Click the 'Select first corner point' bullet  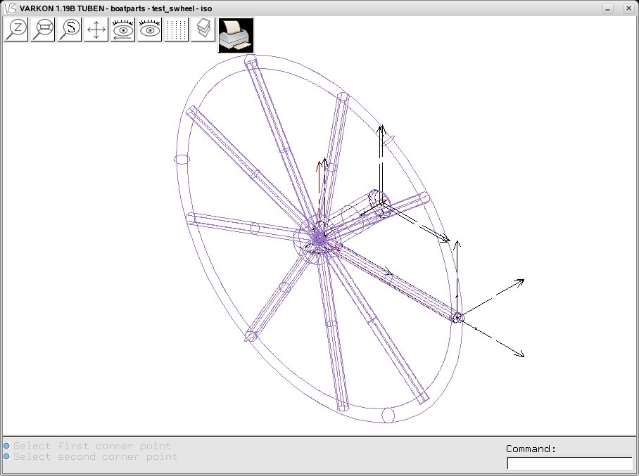(x=6, y=446)
